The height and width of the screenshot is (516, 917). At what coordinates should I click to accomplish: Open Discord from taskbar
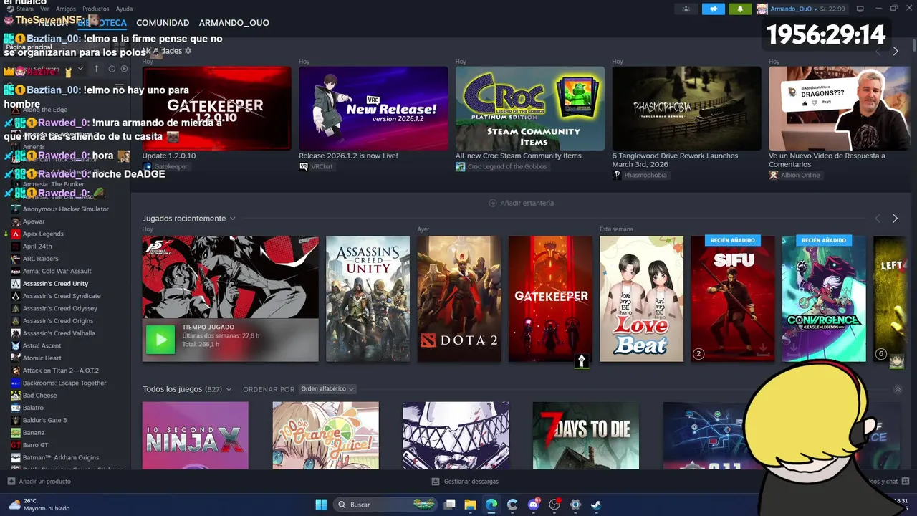click(x=533, y=505)
